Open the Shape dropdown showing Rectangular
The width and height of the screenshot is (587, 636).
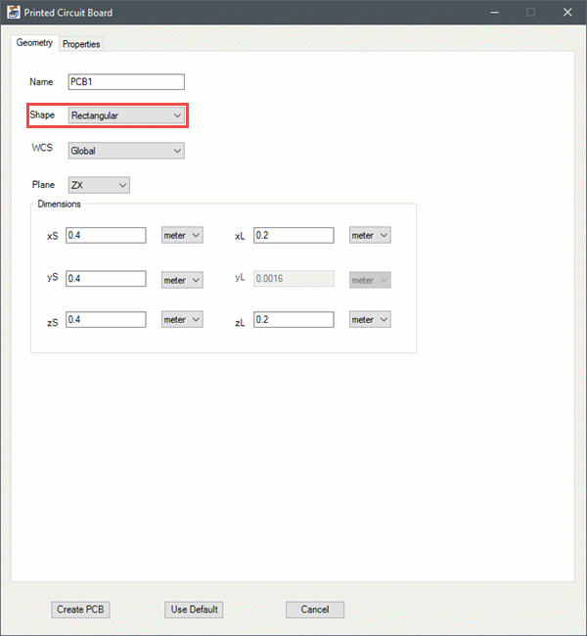[126, 115]
